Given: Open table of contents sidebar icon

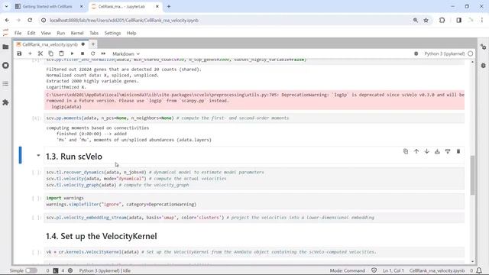Looking at the screenshot, I should click(x=5, y=84).
